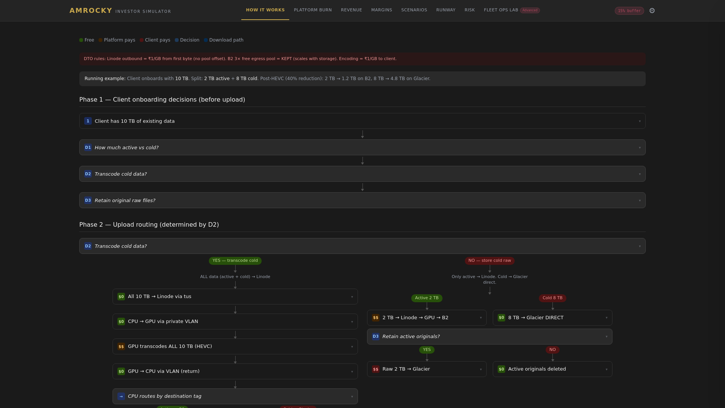Select the Margins tab

point(381,10)
